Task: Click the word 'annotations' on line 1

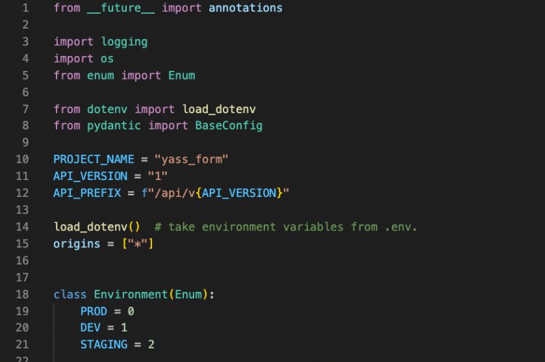Action: [245, 7]
